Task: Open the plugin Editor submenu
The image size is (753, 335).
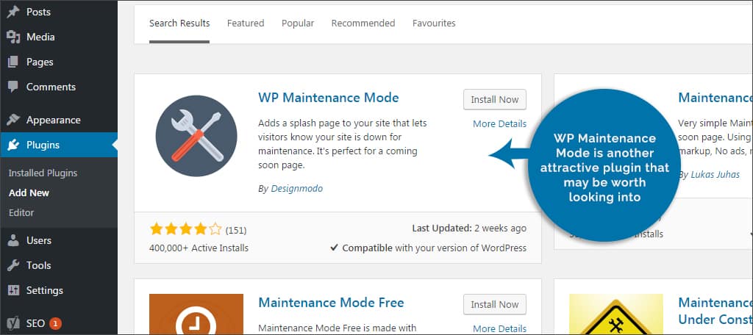Action: click(x=21, y=212)
